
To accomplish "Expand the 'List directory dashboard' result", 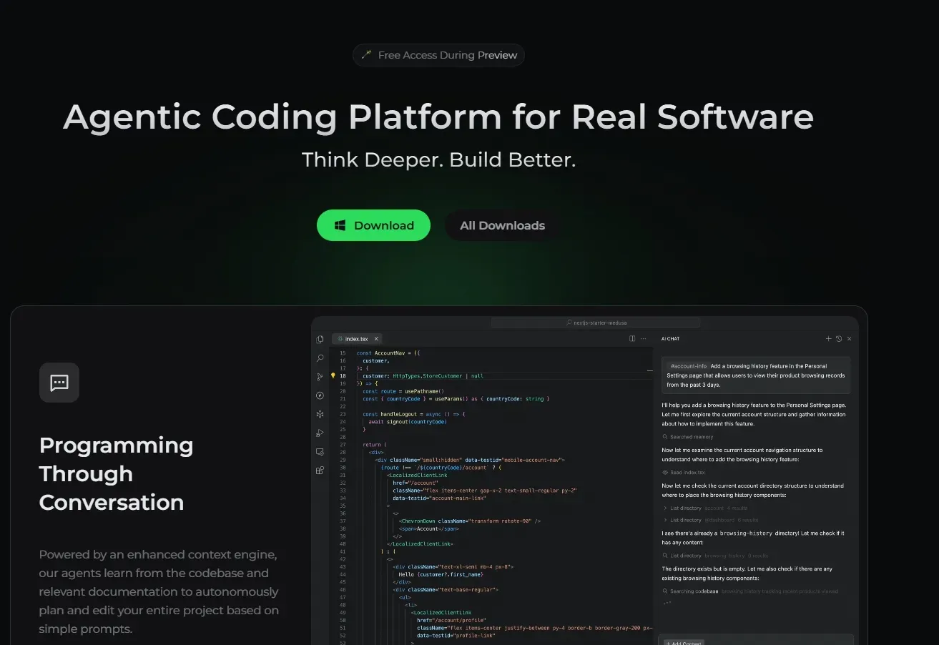I will 666,520.
